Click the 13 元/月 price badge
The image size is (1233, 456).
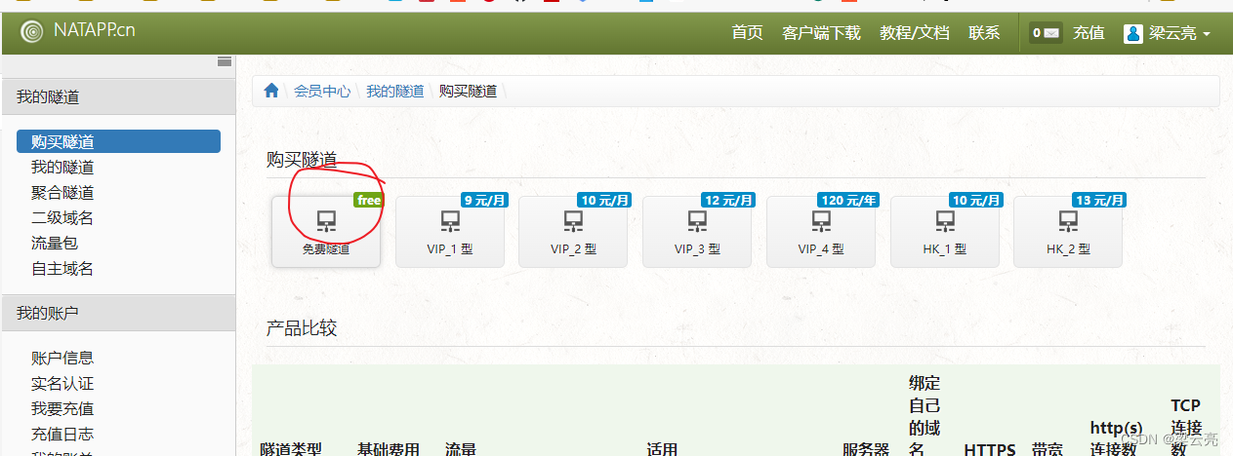[1099, 200]
